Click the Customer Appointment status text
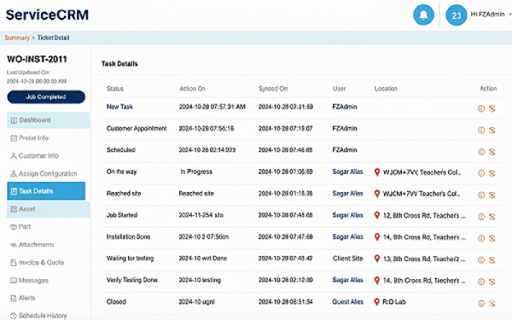512x320 pixels. click(137, 128)
